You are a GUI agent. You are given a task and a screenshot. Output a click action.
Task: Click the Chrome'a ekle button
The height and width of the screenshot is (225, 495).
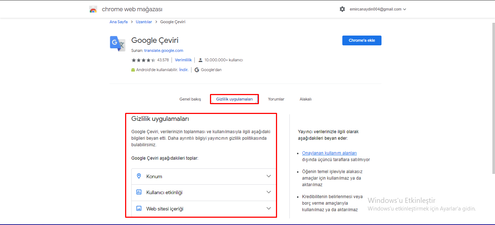pos(362,40)
